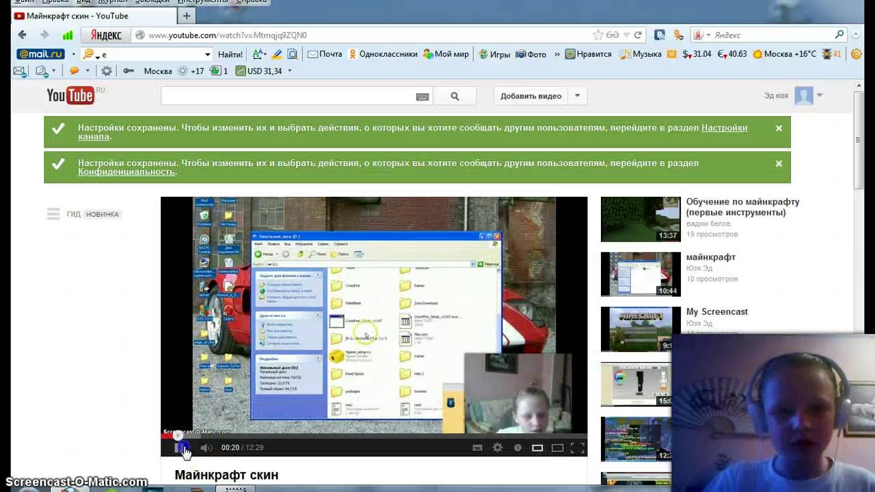The height and width of the screenshot is (492, 875).
Task: Open the My Screencast video link
Action: pos(716,312)
